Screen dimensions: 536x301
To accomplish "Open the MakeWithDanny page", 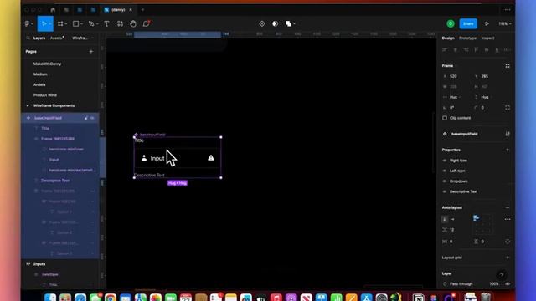I will [x=47, y=64].
